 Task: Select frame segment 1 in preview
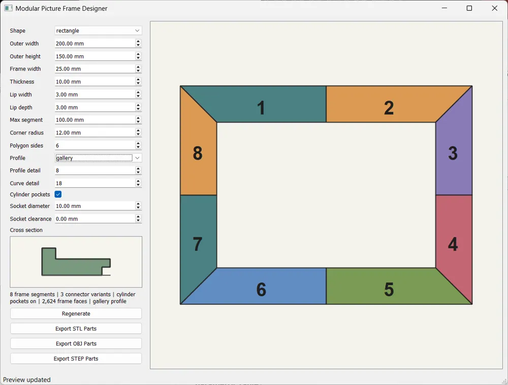tap(261, 104)
